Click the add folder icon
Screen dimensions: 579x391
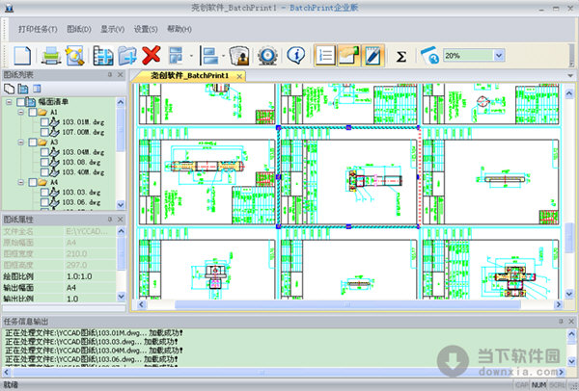[x=127, y=56]
